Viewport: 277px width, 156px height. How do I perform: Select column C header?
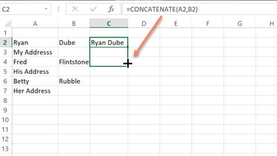pos(109,24)
